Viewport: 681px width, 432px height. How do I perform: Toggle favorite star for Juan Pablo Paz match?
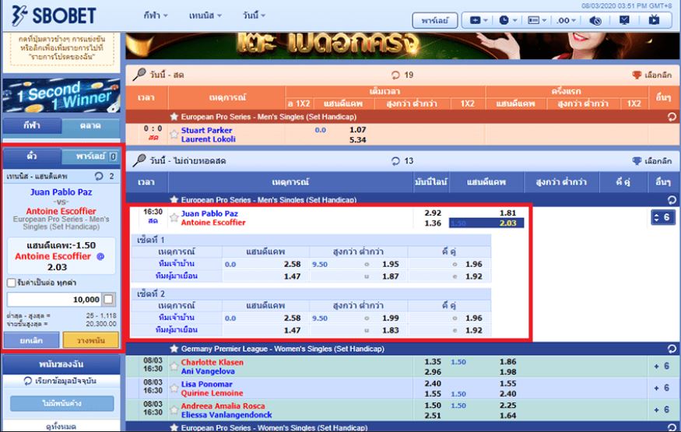coord(174,217)
